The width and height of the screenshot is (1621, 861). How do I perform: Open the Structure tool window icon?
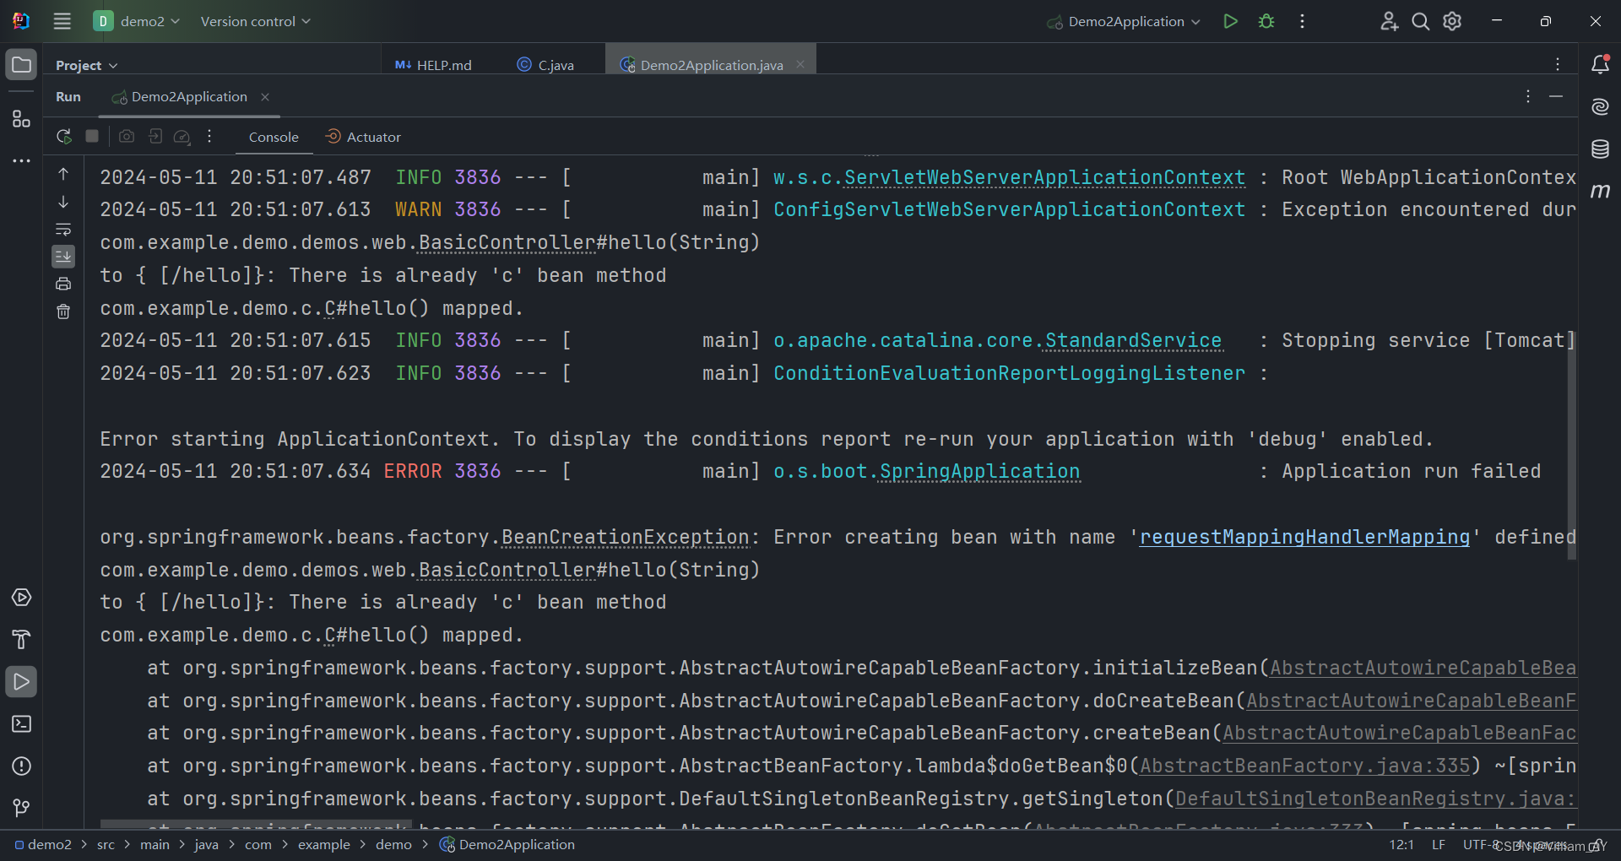[x=21, y=119]
